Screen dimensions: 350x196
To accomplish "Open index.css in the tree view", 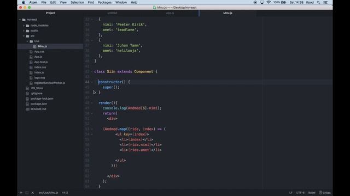I will (40, 68).
